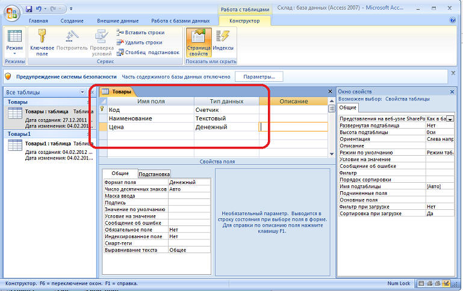Expand the Режим view dropdown

[14, 54]
